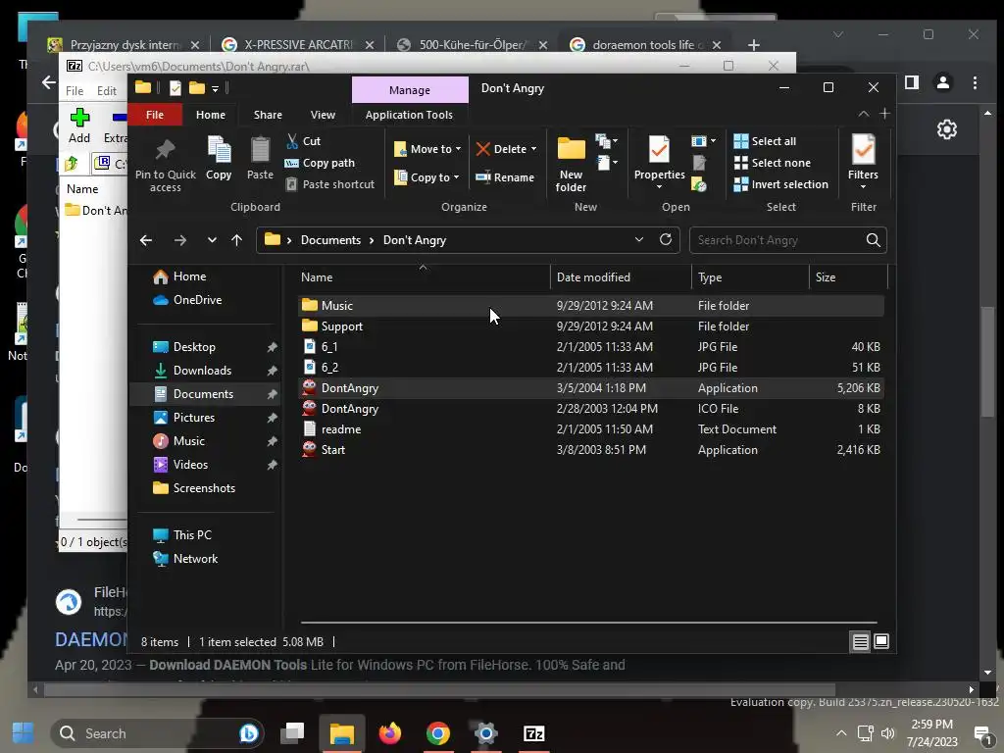Click Copy path in Clipboard group

320,163
